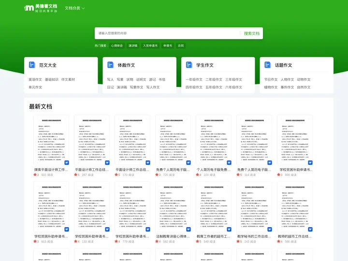This screenshot has width=348, height=261.
Task: Select hot search tag 心得体会
Action: click(x=117, y=45)
